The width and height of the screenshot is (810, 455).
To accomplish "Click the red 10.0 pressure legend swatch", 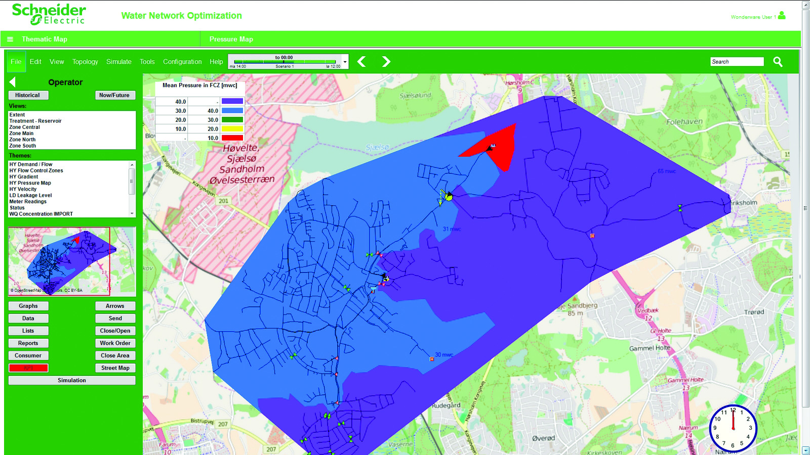I will click(x=232, y=138).
